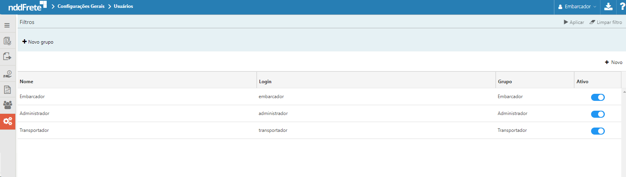Toggle Ativo switch for Administrador user

(x=598, y=114)
